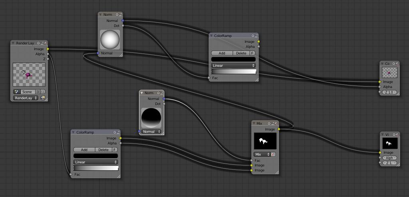Collapse the Composite node triangle
This screenshot has height=197, width=409.
pyautogui.click(x=382, y=64)
